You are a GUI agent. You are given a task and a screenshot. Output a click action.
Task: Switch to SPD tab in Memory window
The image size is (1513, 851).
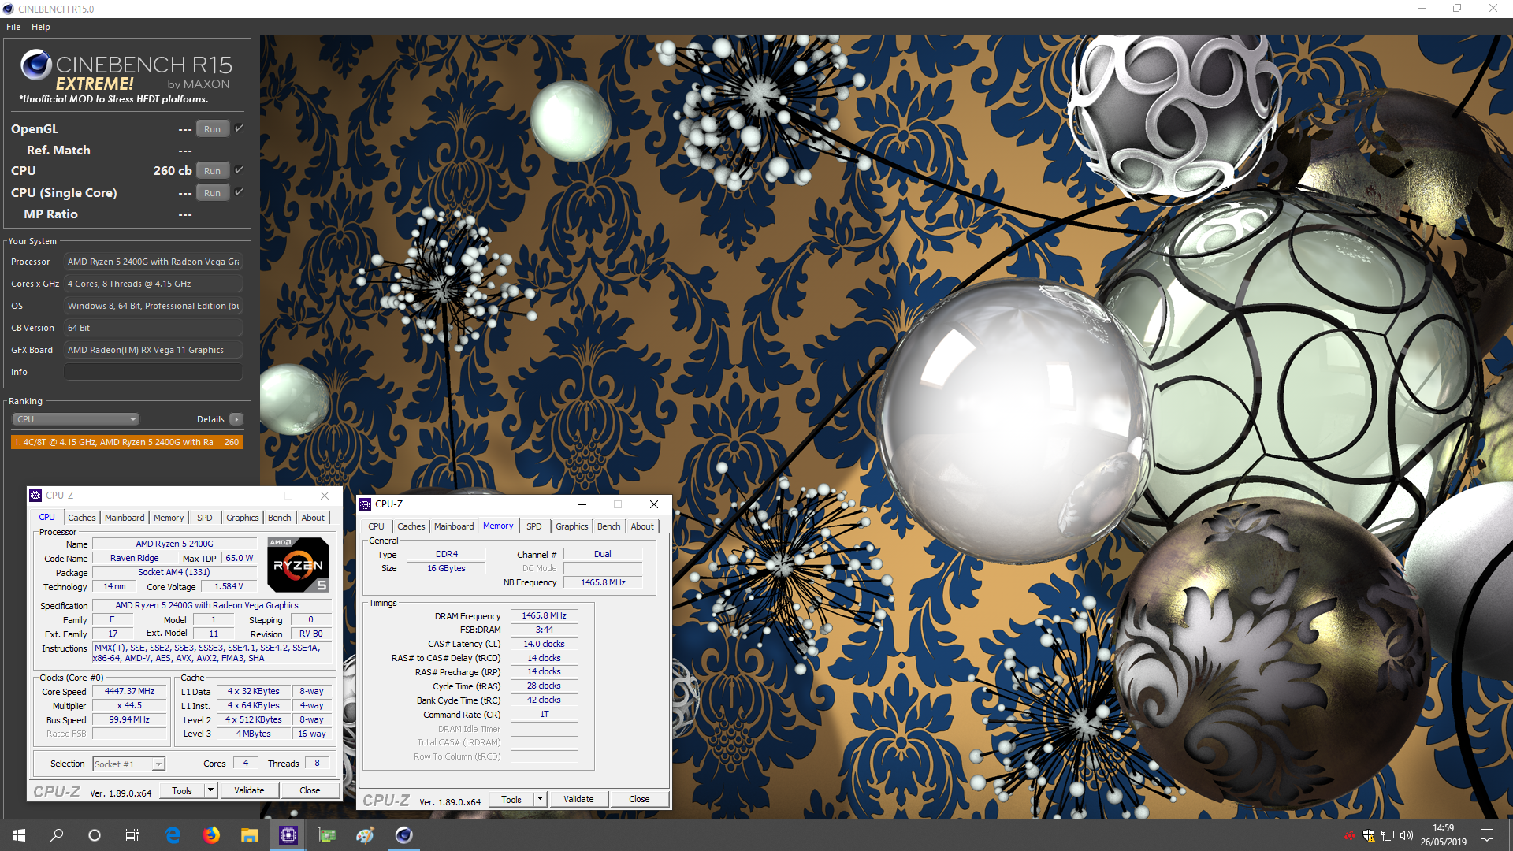(534, 526)
